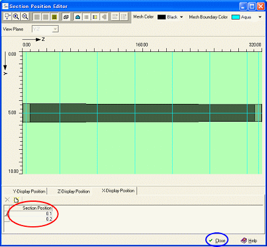Open the Mesh Color dropdown arrow
This screenshot has height=247, width=267.
[181, 17]
